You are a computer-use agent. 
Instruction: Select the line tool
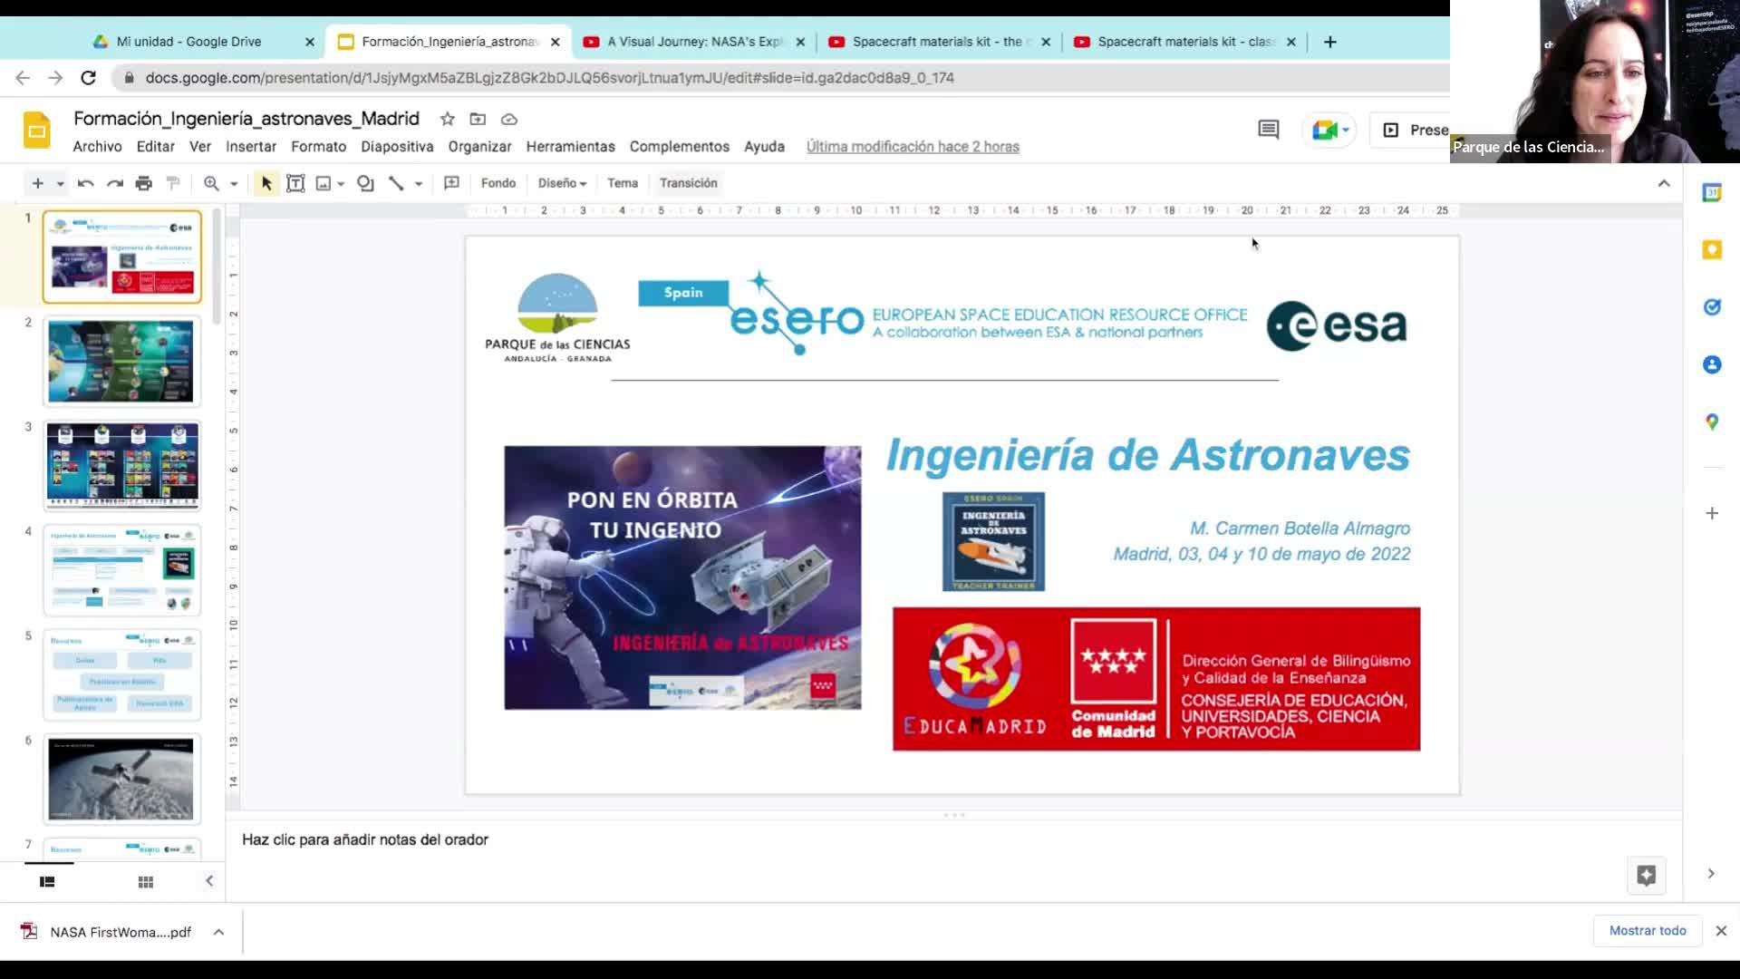[396, 183]
